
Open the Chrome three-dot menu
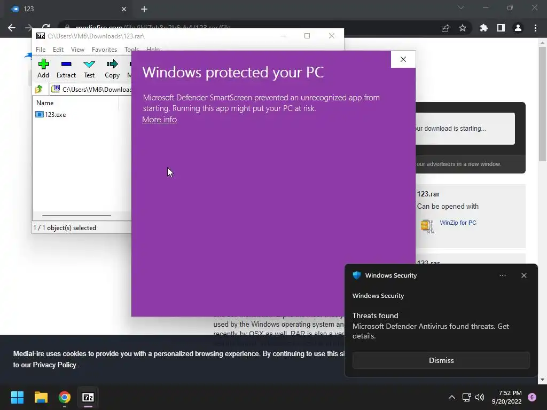click(x=535, y=28)
